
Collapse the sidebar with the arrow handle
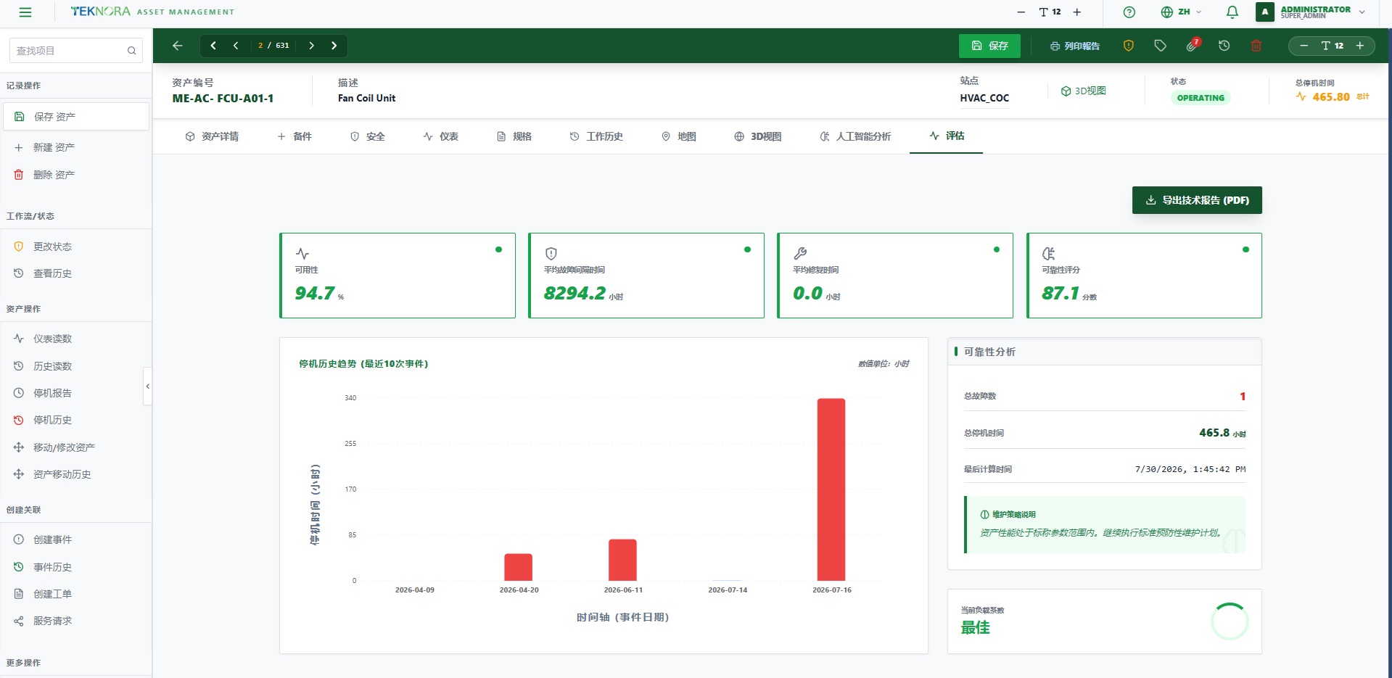148,386
